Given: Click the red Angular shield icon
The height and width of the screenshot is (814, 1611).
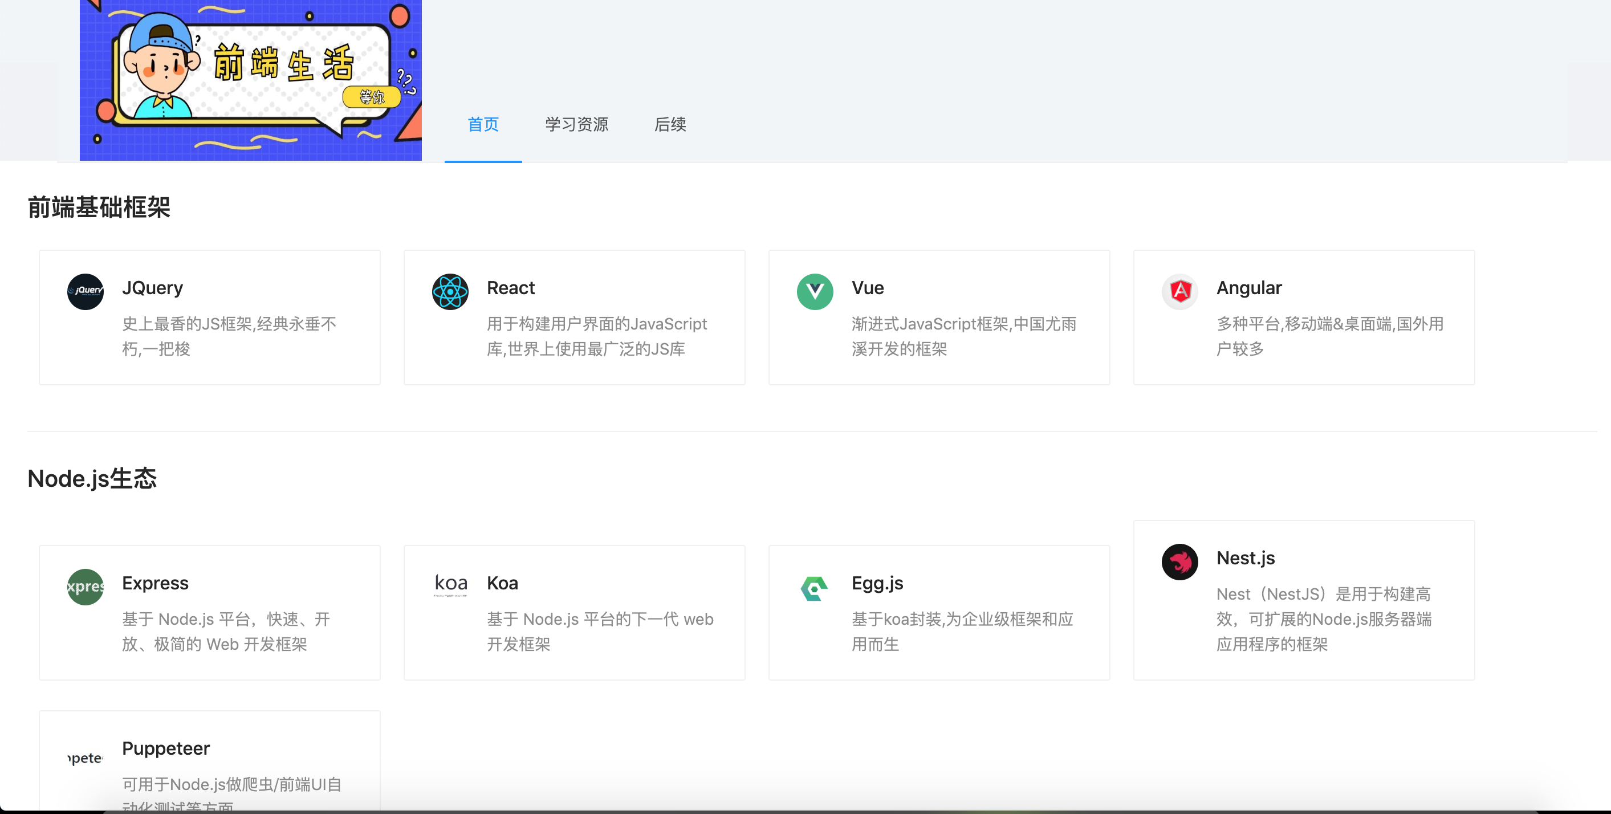Looking at the screenshot, I should [1179, 291].
